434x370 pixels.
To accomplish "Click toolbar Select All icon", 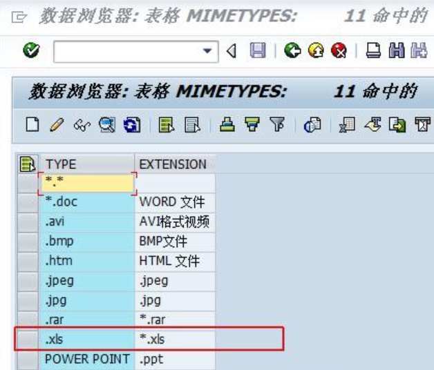I will 167,124.
